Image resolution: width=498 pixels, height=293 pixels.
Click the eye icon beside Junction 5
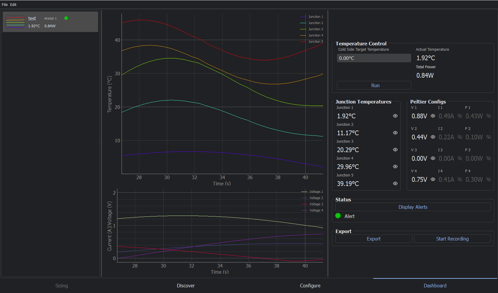pyautogui.click(x=395, y=184)
